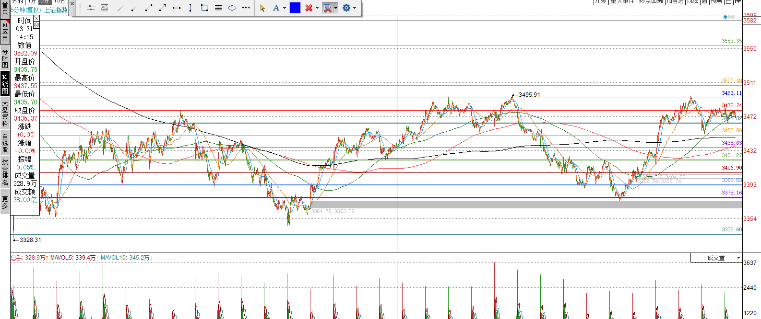Select the rectangle drawing tool
The height and width of the screenshot is (319, 761).
[x=204, y=8]
